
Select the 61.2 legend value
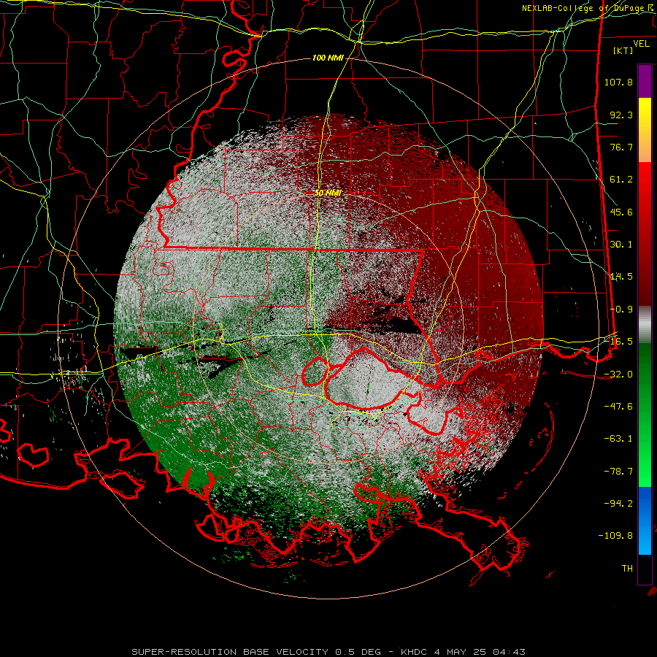tap(621, 180)
